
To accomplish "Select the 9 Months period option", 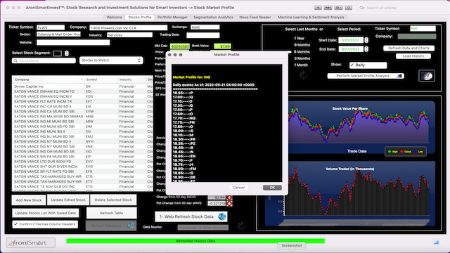I will (x=302, y=45).
